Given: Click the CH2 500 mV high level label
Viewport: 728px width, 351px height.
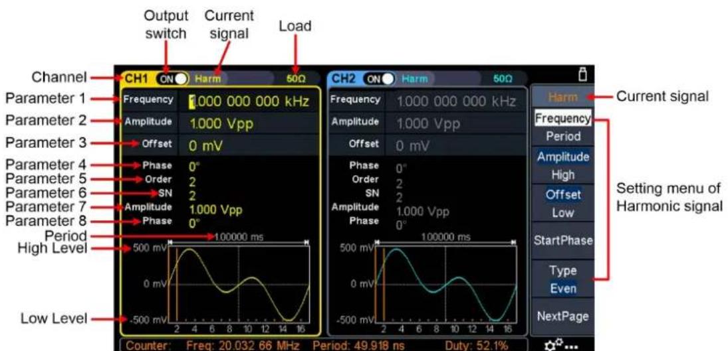Looking at the screenshot, I should (x=357, y=248).
